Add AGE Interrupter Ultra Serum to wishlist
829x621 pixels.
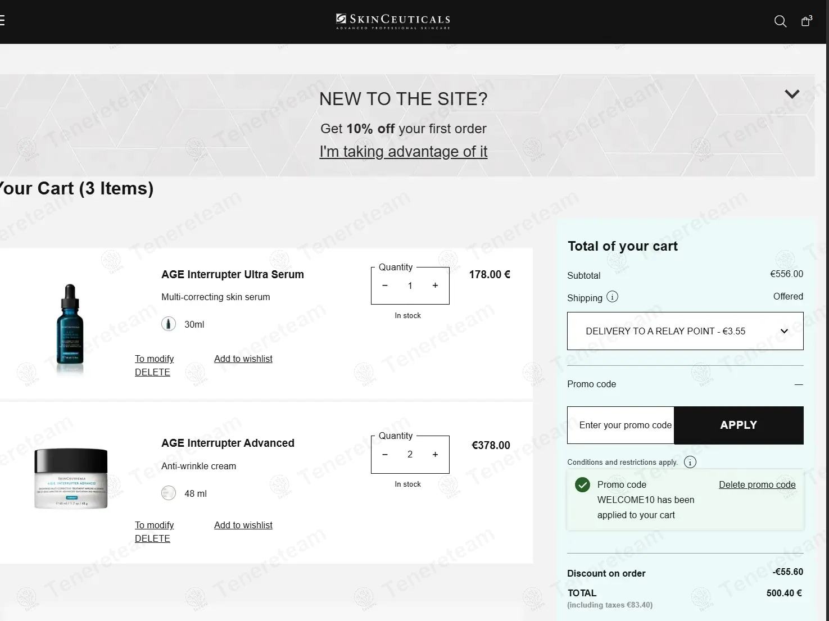pyautogui.click(x=243, y=359)
